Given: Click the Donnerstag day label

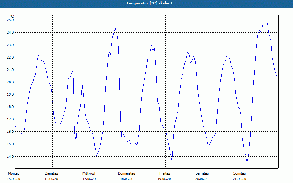Looking at the screenshot, I should click(x=126, y=173).
